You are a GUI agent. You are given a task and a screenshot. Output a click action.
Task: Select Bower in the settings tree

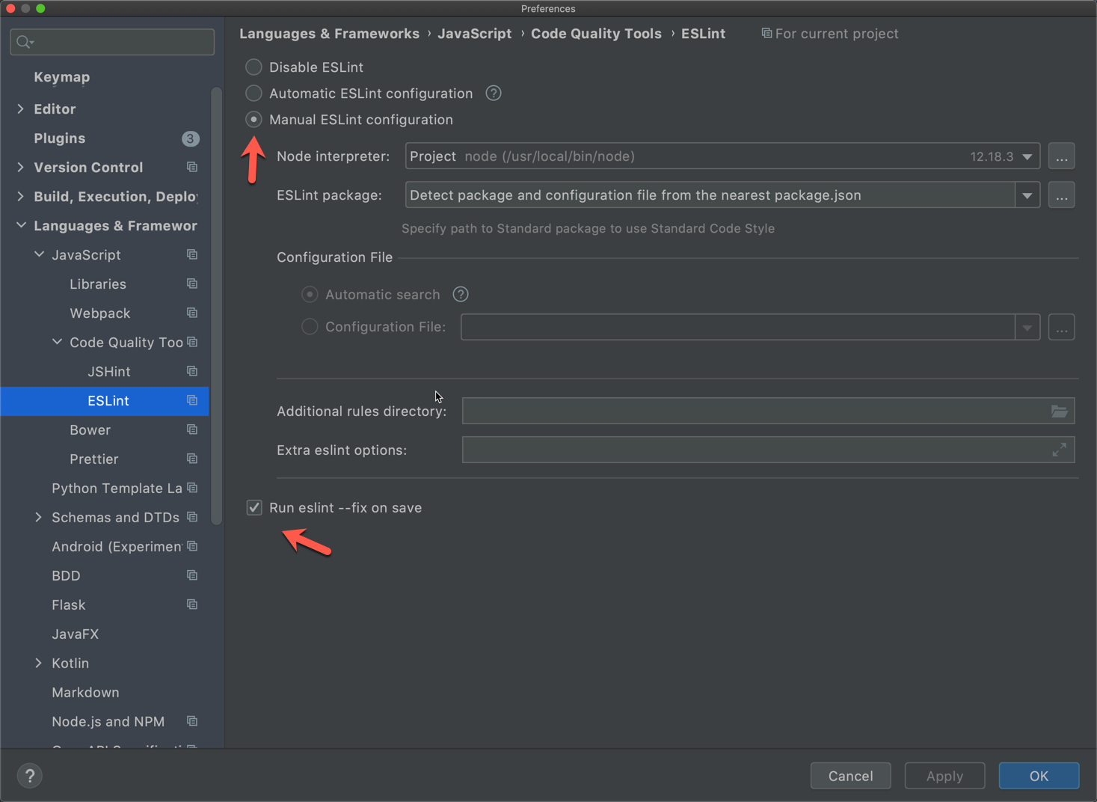(x=90, y=430)
